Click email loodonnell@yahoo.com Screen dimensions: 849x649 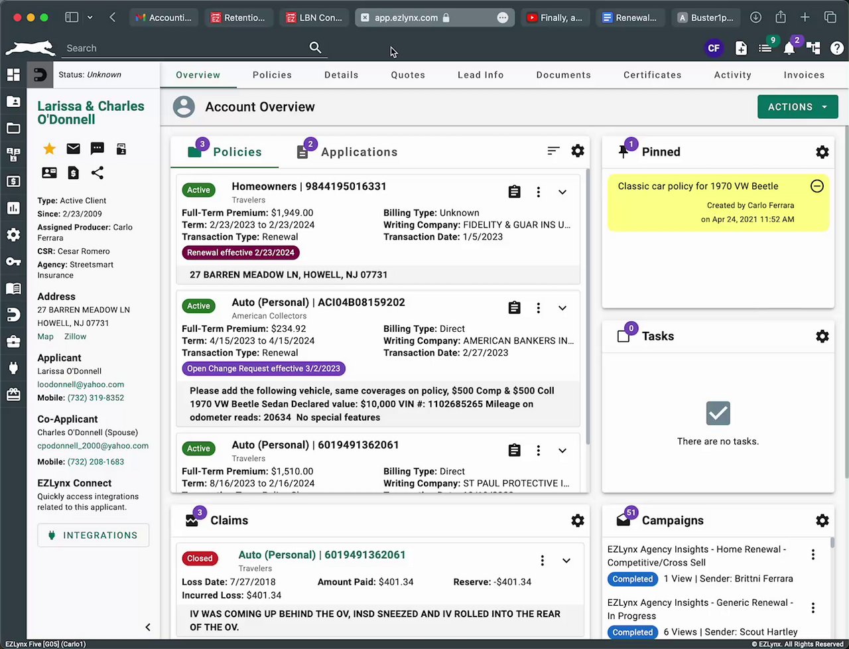[81, 384]
